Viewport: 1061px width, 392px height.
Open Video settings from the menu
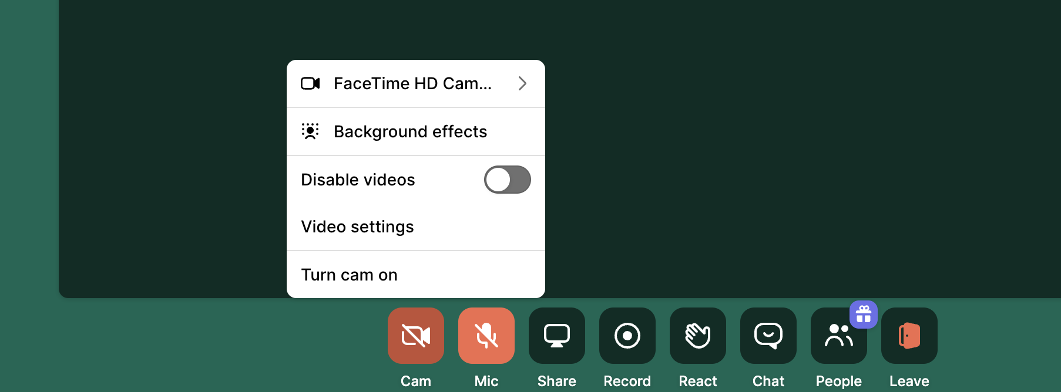click(x=357, y=227)
